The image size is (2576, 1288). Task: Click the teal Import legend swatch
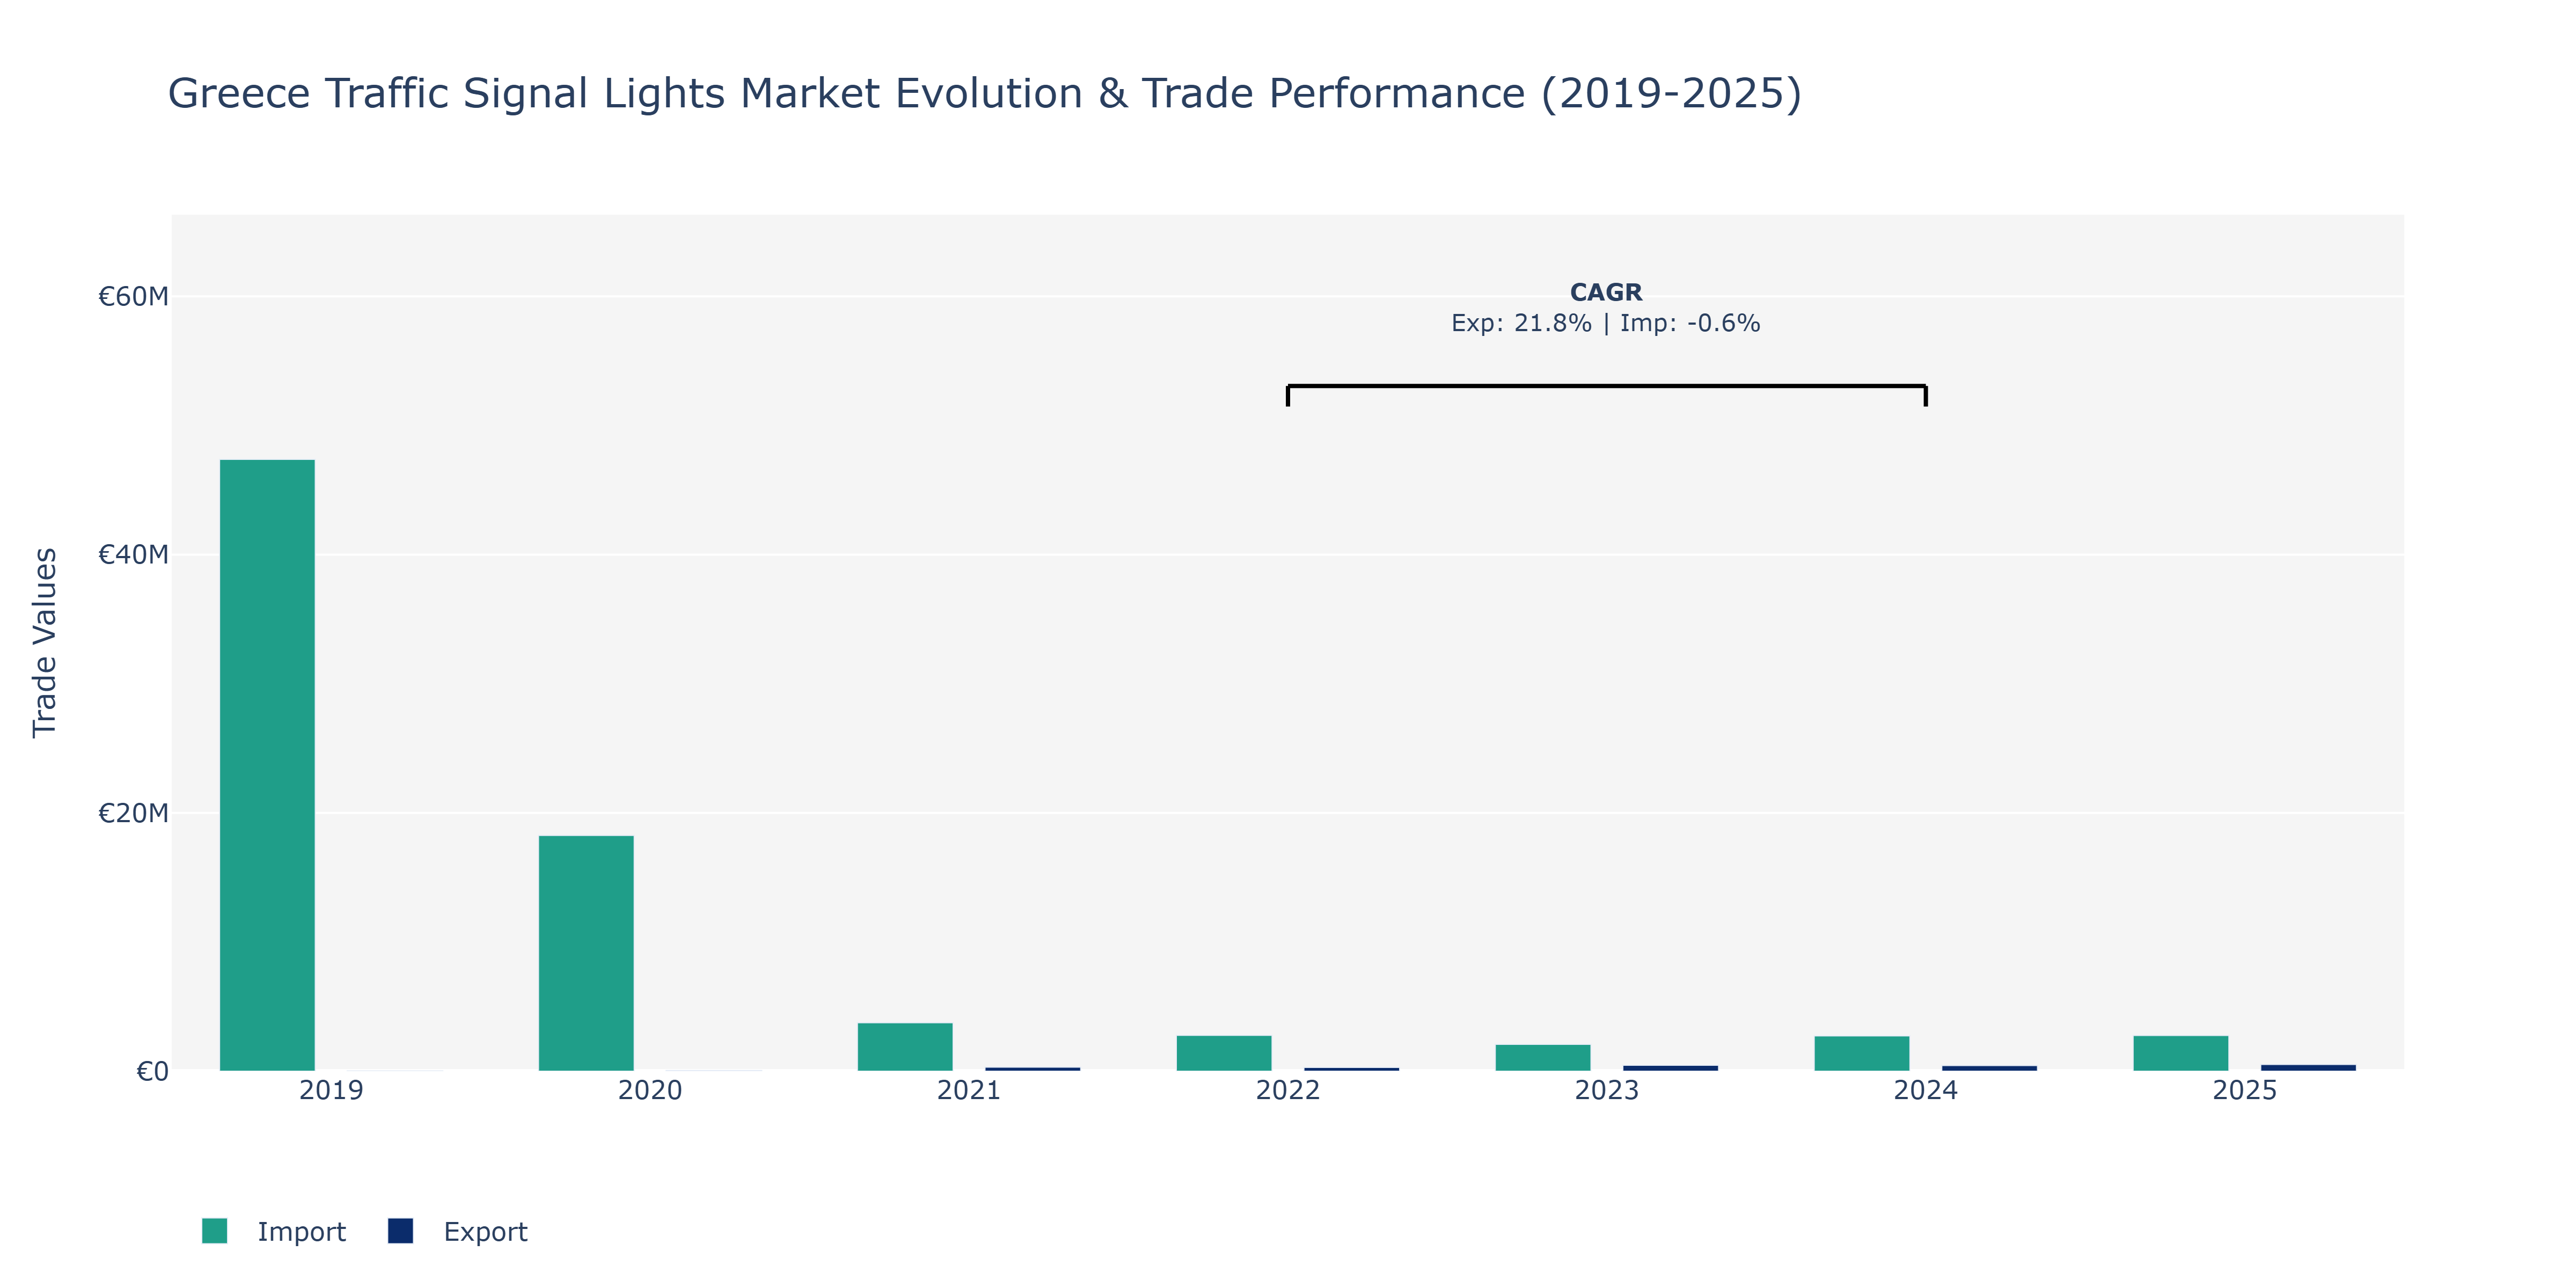pos(214,1231)
